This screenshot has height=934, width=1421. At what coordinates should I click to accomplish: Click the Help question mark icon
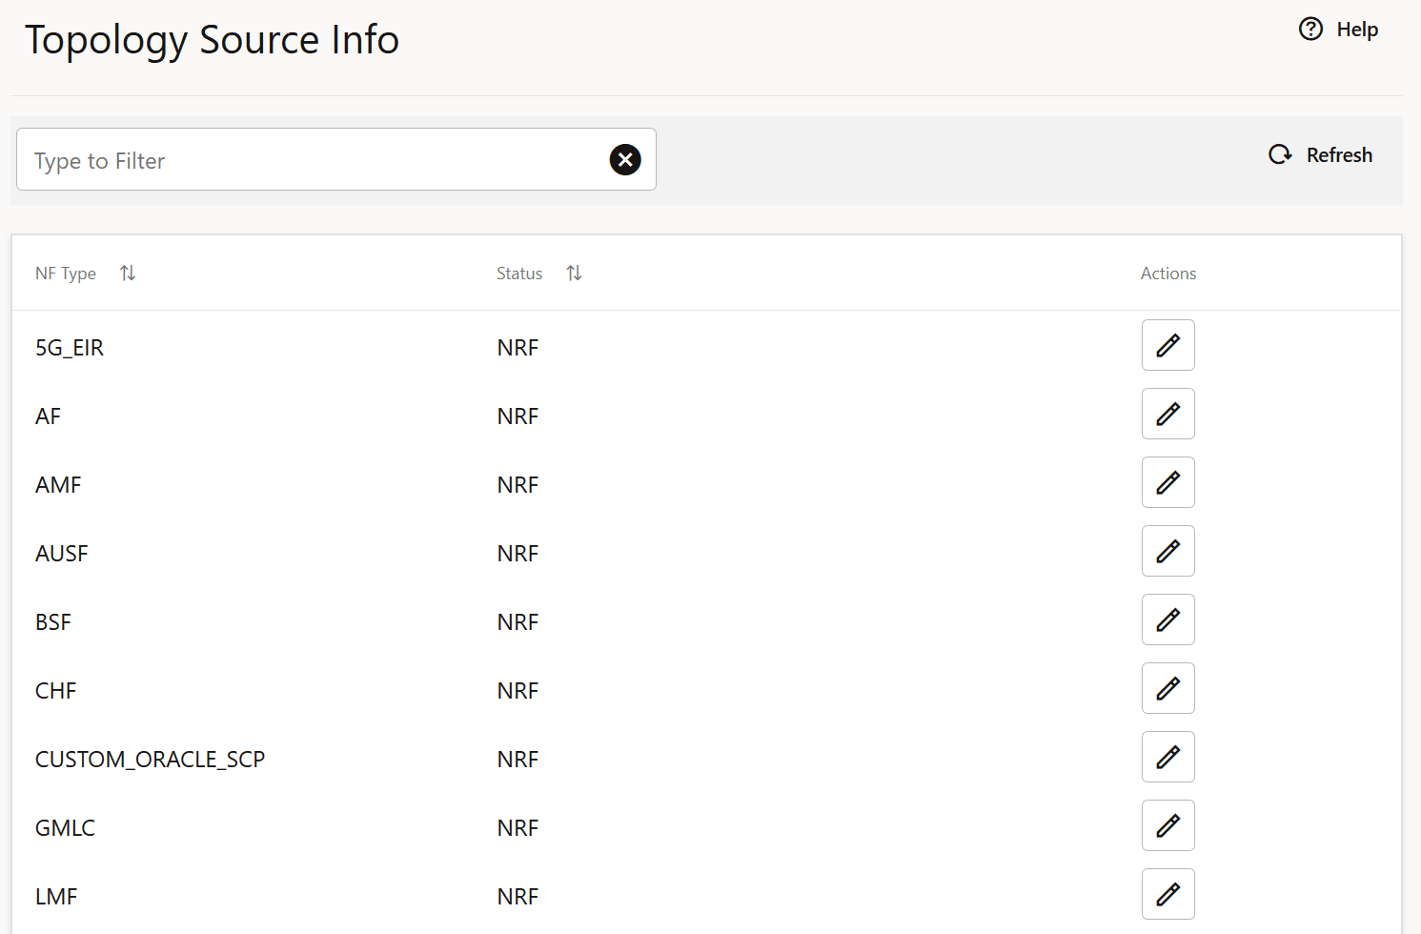click(1311, 30)
